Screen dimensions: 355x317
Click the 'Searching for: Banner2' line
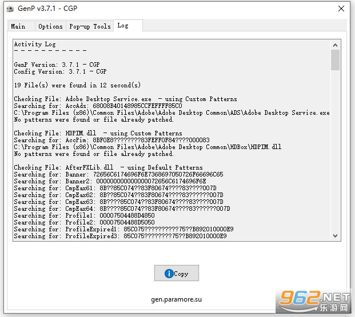point(110,181)
